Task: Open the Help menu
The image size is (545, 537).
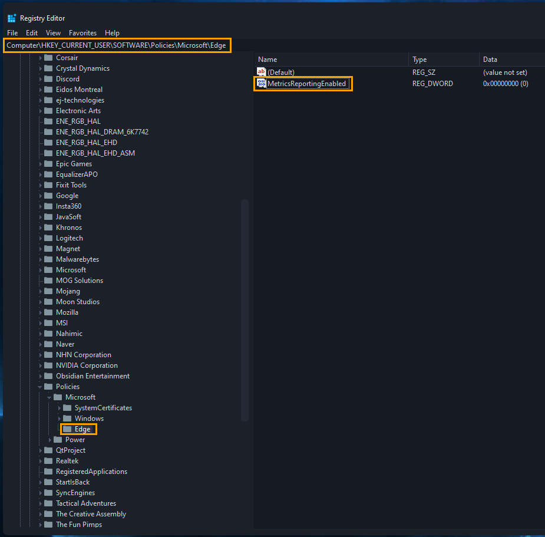Action: pyautogui.click(x=112, y=33)
